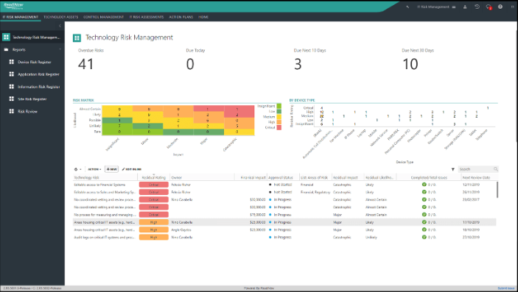The height and width of the screenshot is (292, 518).
Task: Click the risk table vertical scrollbar
Action: [497, 190]
